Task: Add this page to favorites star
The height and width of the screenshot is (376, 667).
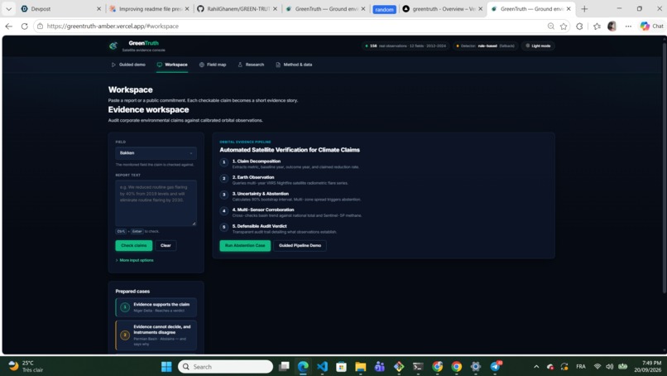Action: coord(564,27)
